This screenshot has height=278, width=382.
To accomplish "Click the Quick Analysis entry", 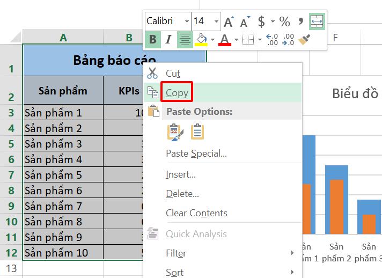I will click(223, 234).
